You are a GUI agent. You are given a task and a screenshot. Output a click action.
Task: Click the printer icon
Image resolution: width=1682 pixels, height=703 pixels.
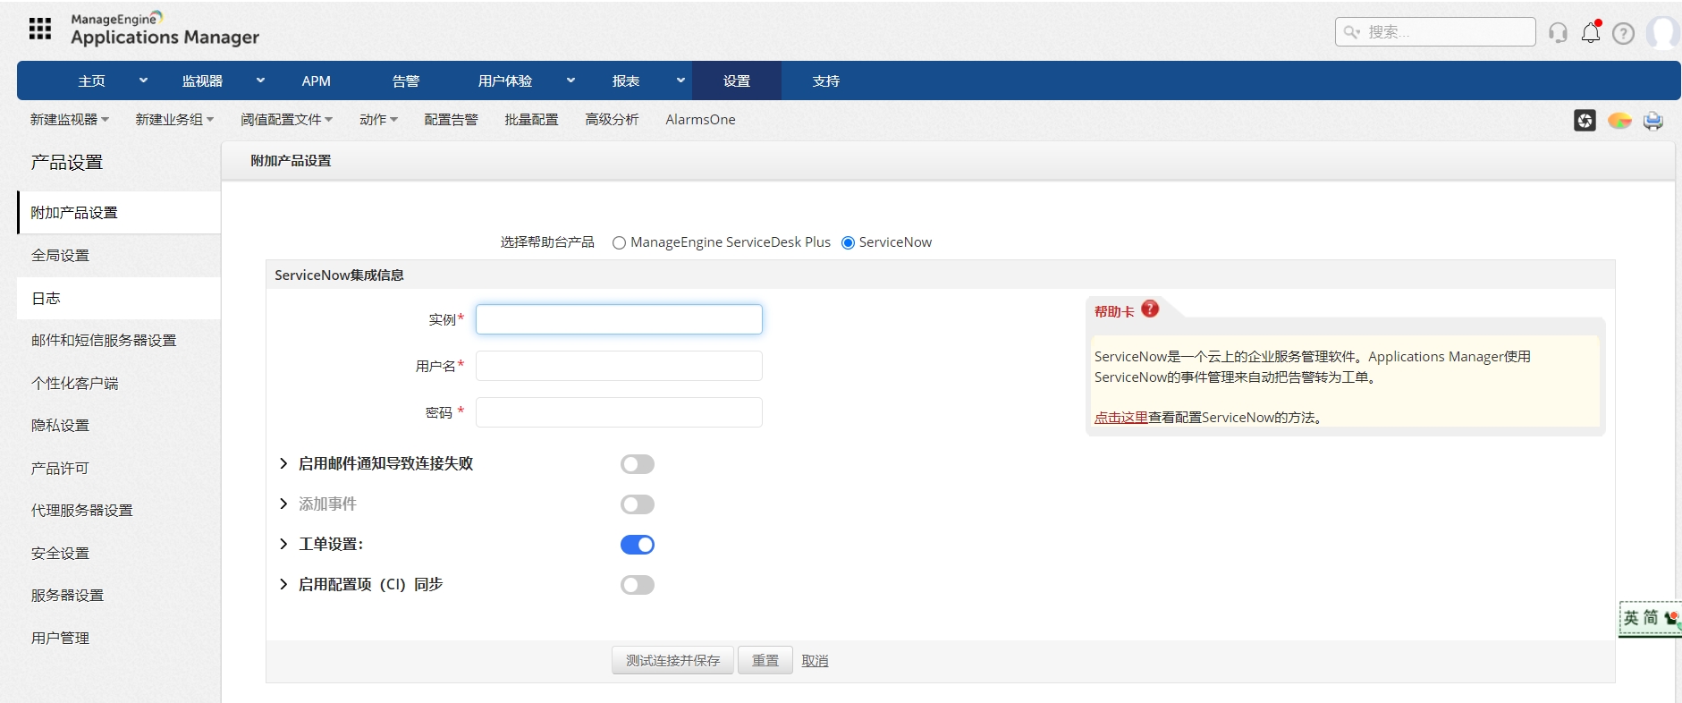(1653, 120)
